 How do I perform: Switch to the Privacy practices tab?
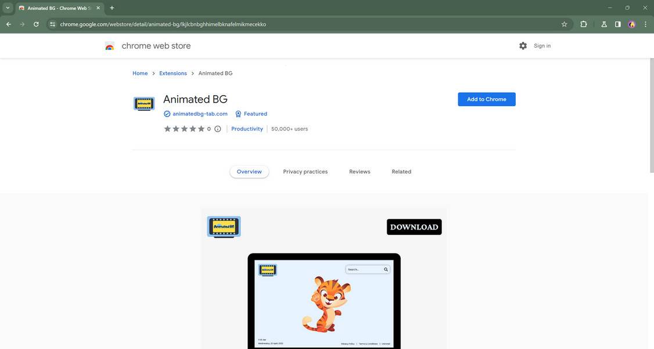pos(306,172)
